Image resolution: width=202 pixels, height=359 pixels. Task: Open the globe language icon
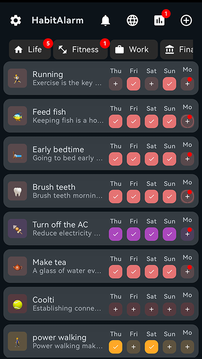tap(132, 20)
